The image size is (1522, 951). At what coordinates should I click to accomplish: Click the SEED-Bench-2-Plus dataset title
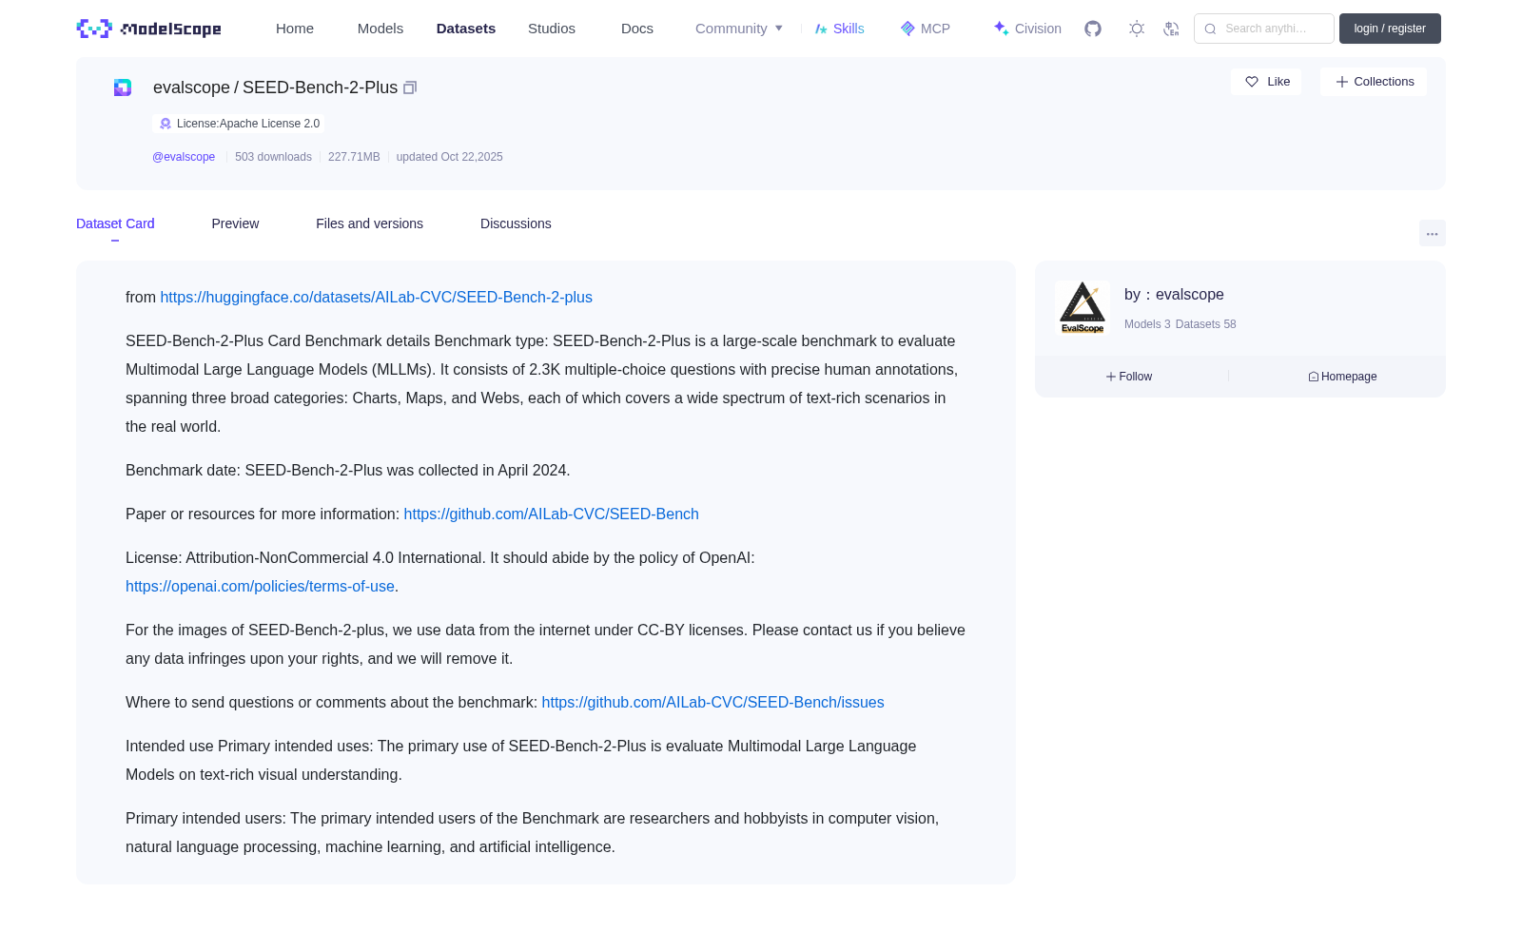(x=320, y=87)
